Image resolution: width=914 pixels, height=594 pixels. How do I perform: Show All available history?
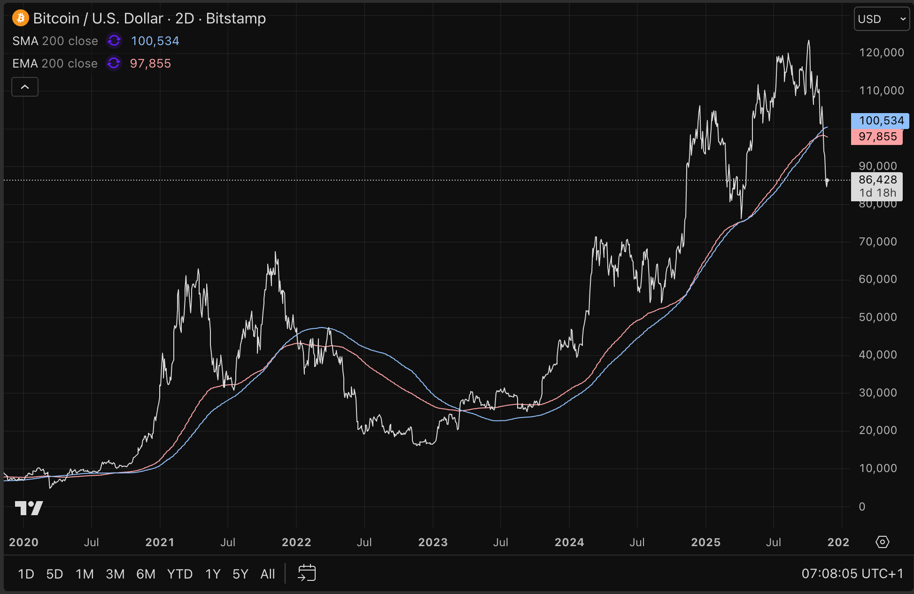point(268,574)
